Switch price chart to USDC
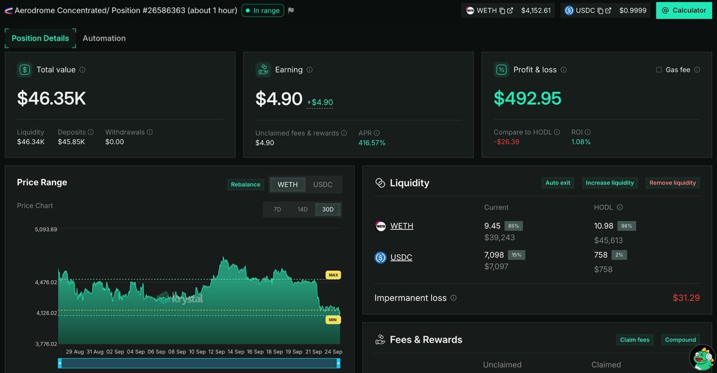This screenshot has height=373, width=717. pos(323,185)
